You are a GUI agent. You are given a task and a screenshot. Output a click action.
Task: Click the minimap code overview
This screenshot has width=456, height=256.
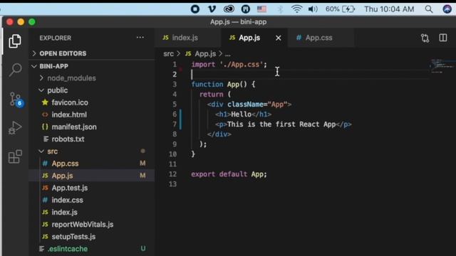click(442, 65)
